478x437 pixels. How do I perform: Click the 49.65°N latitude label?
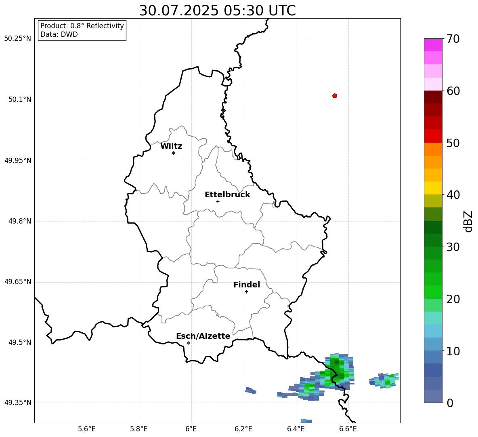coord(17,281)
